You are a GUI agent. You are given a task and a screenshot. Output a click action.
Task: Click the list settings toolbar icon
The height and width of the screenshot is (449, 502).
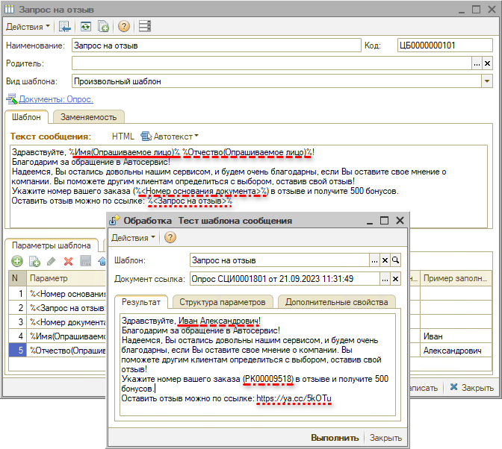[145, 27]
